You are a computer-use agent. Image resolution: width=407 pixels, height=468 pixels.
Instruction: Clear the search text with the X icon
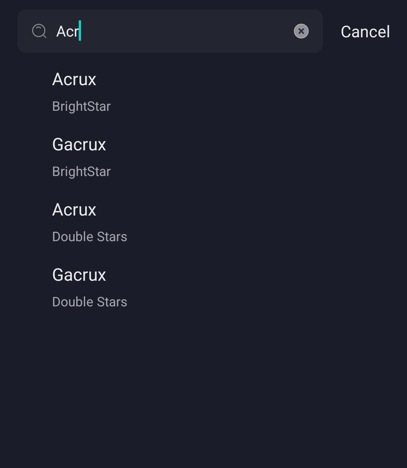(301, 31)
